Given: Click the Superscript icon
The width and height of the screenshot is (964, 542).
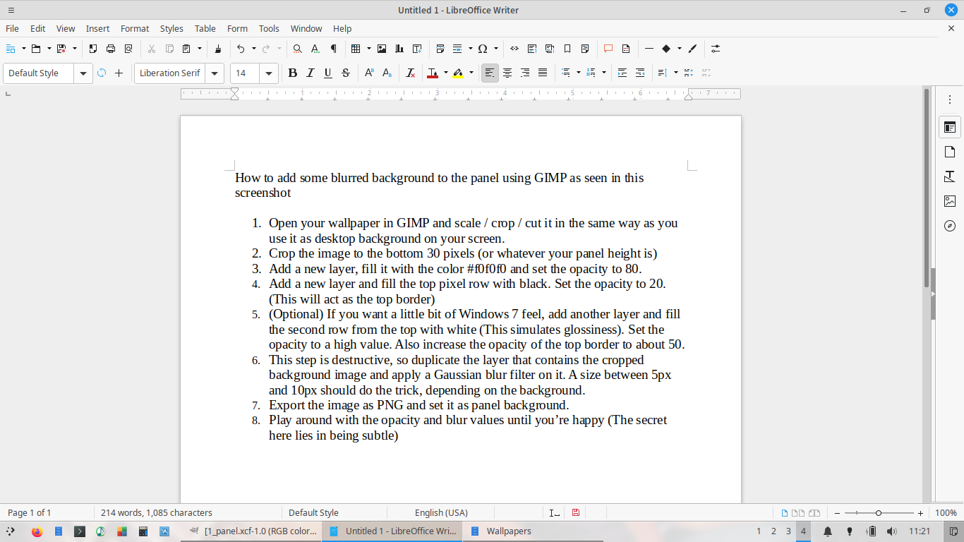Looking at the screenshot, I should pyautogui.click(x=369, y=73).
